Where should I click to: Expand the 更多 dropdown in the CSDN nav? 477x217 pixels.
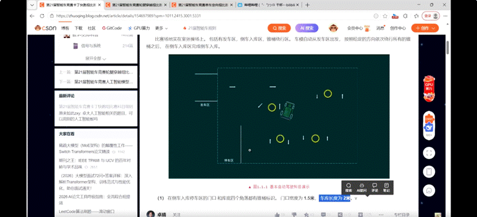click(161, 28)
